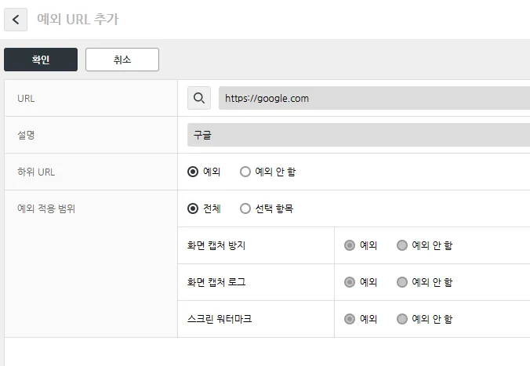Click the back arrow icon
530x366 pixels.
click(x=16, y=20)
